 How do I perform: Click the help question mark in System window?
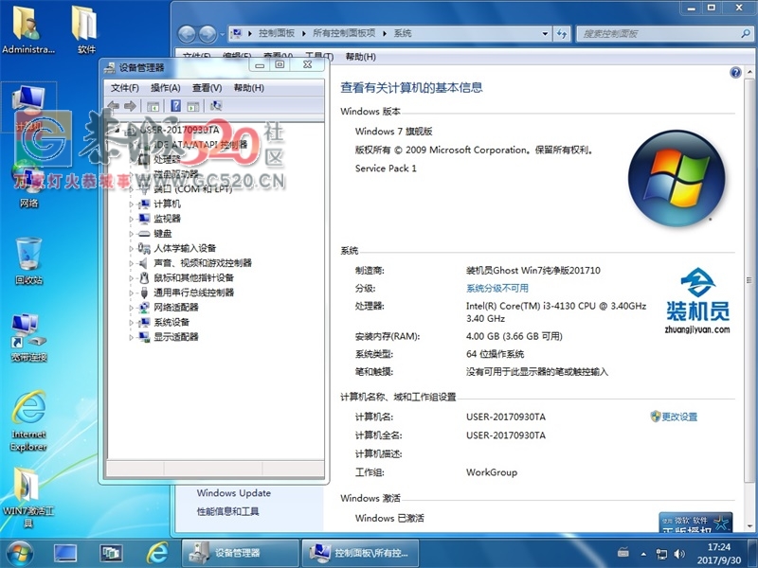(x=735, y=73)
